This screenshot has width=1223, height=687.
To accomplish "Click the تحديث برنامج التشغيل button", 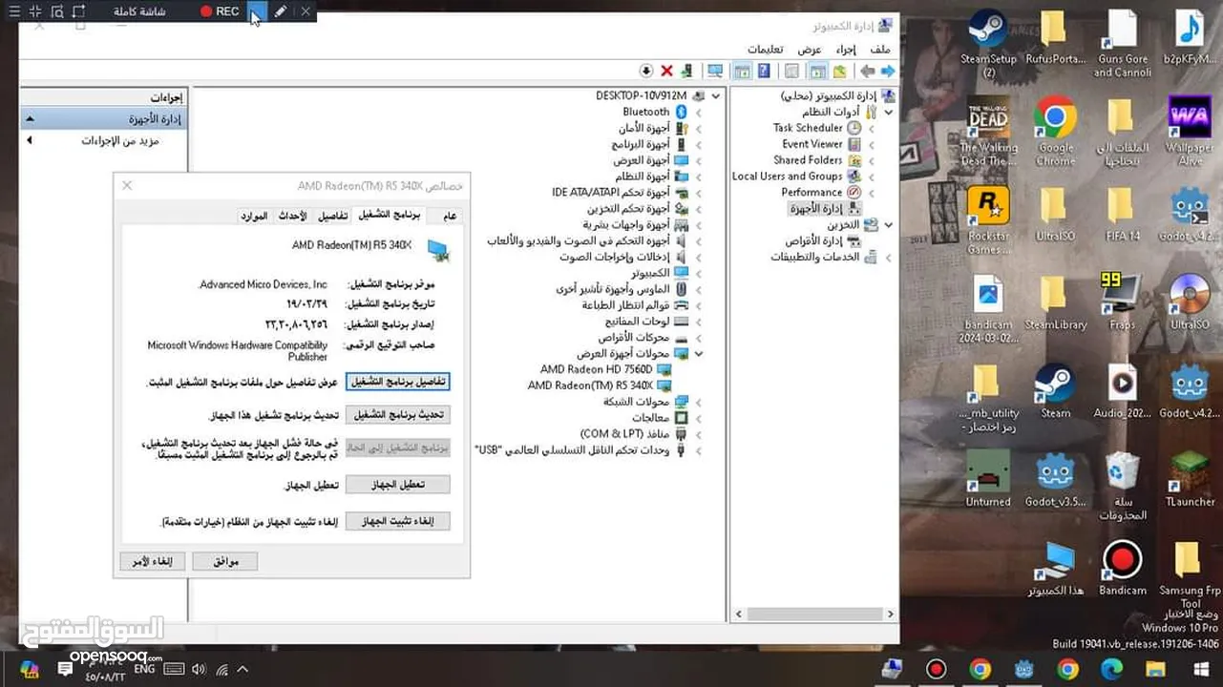I will tap(397, 415).
